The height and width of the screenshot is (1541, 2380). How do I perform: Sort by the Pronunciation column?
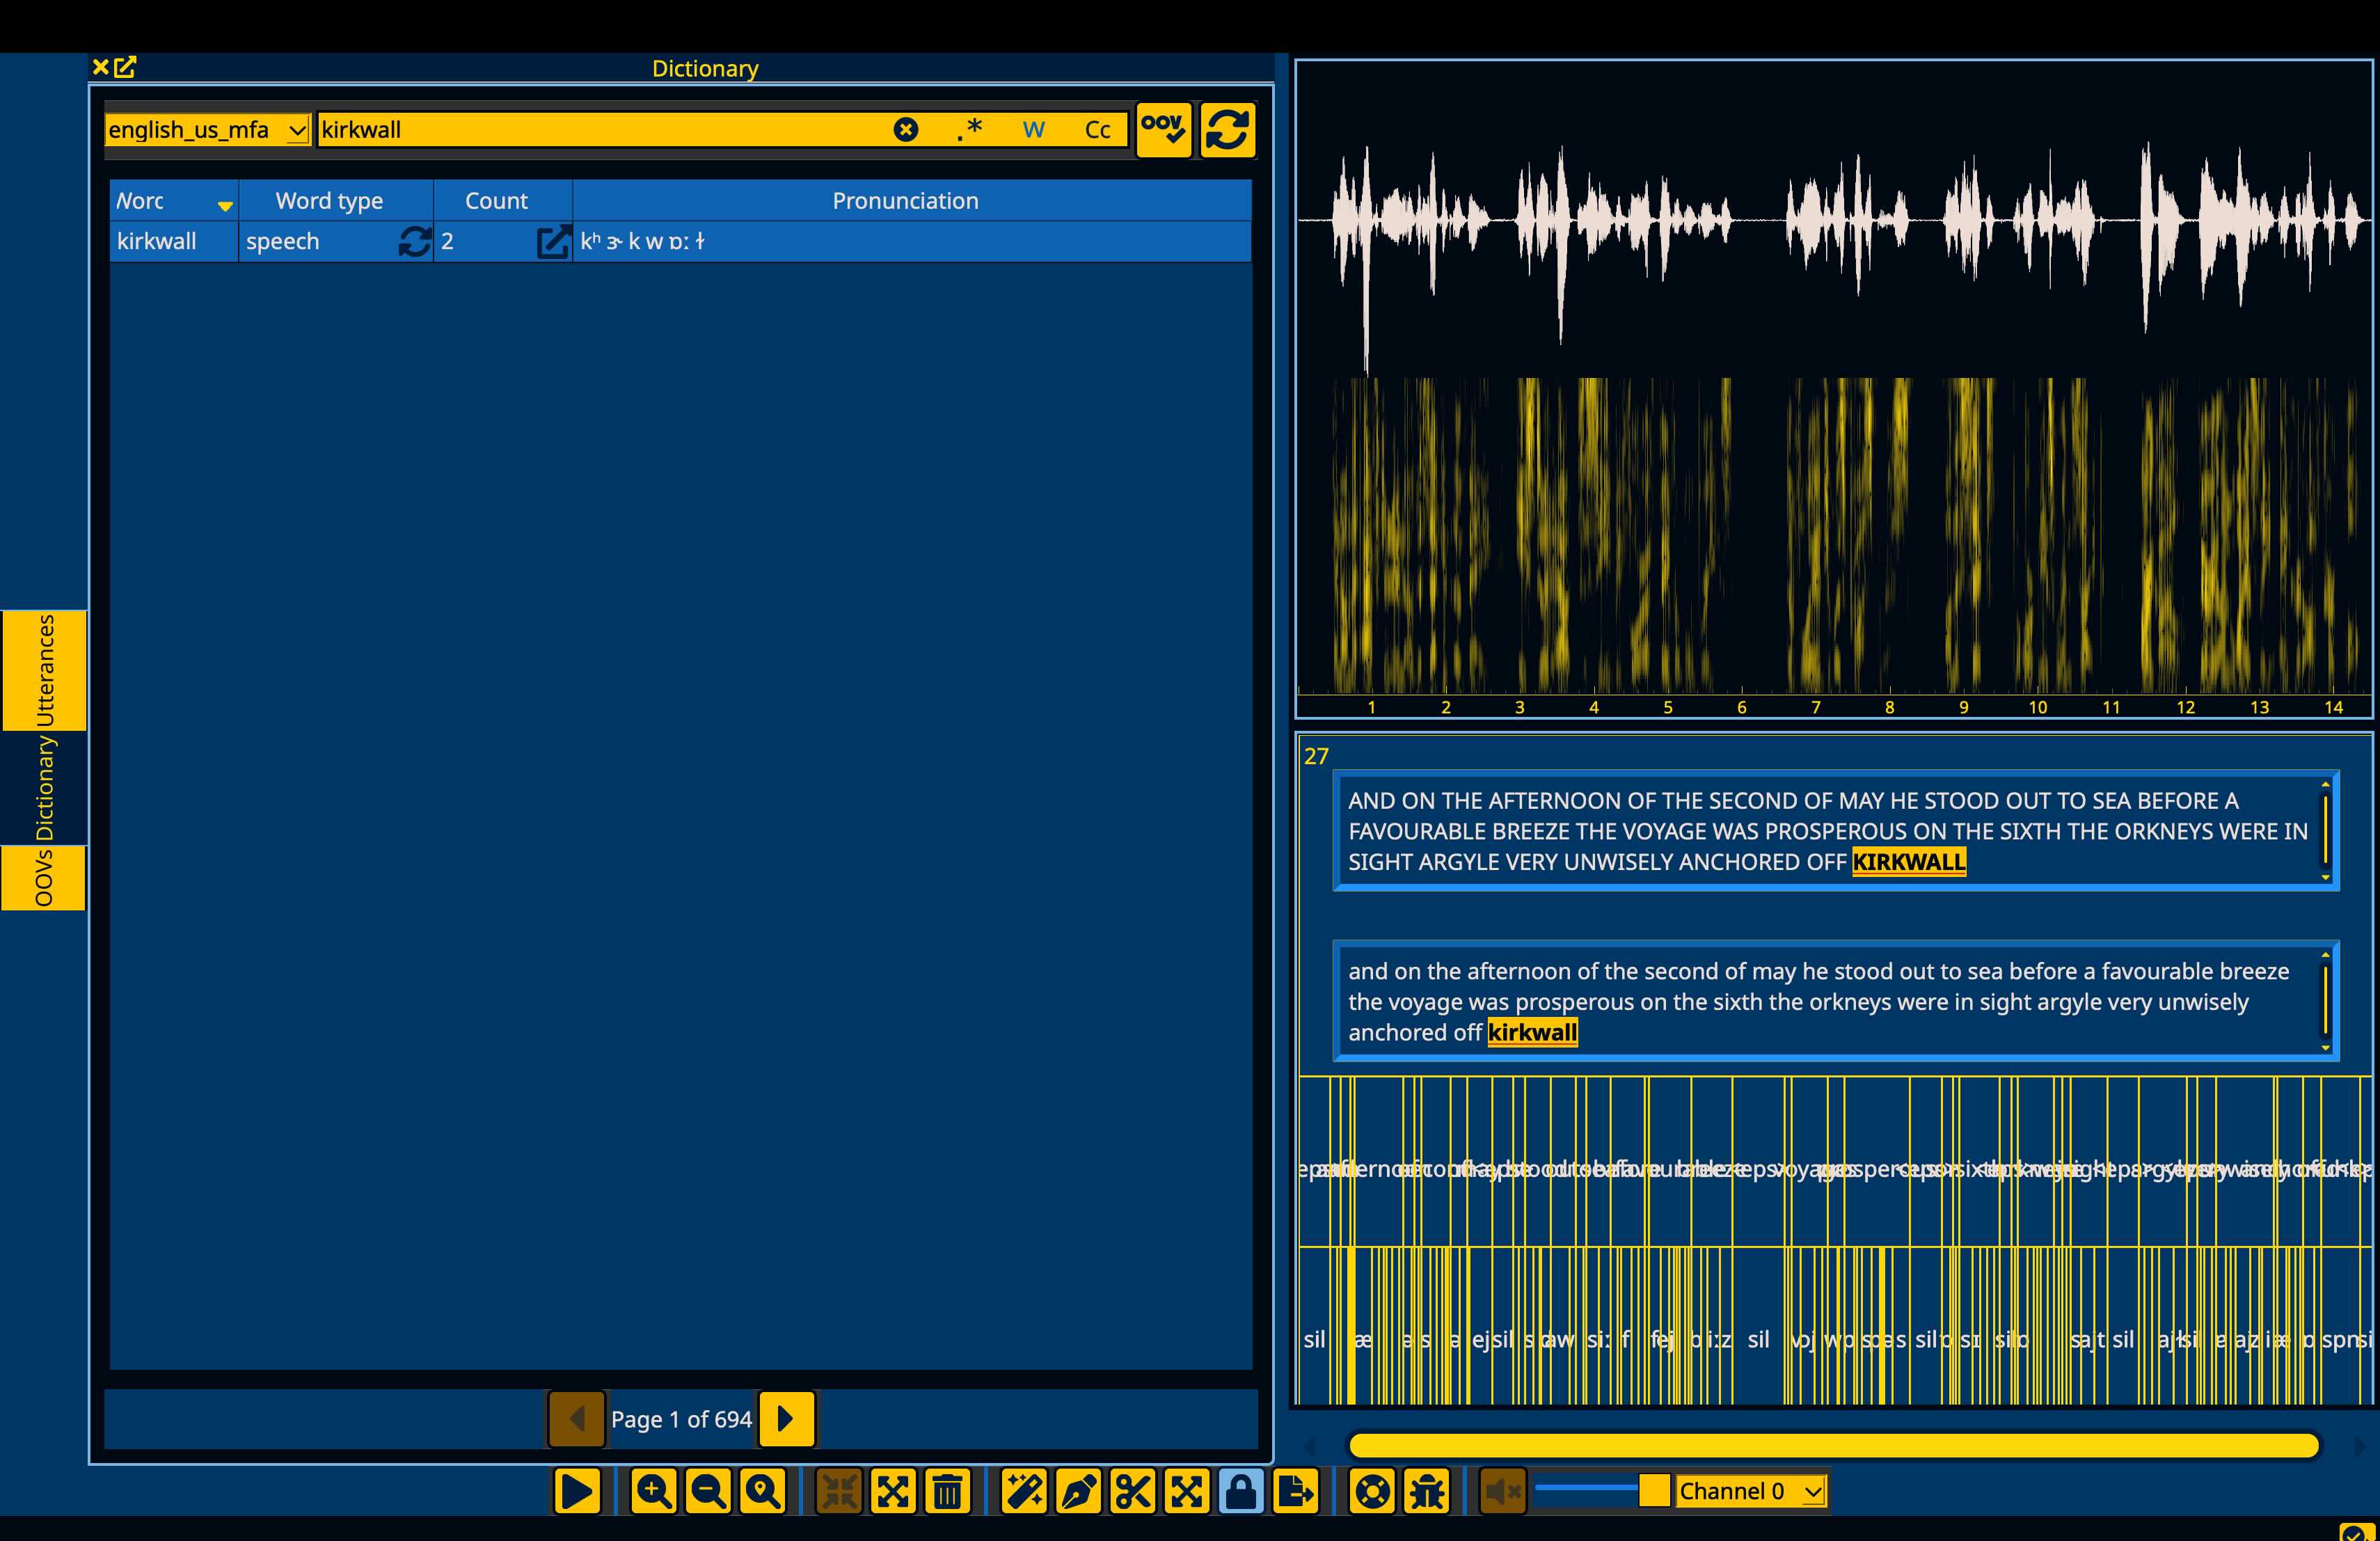(911, 200)
